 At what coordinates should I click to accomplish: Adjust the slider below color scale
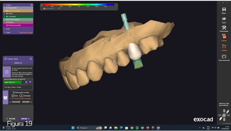pyautogui.click(x=44, y=9)
